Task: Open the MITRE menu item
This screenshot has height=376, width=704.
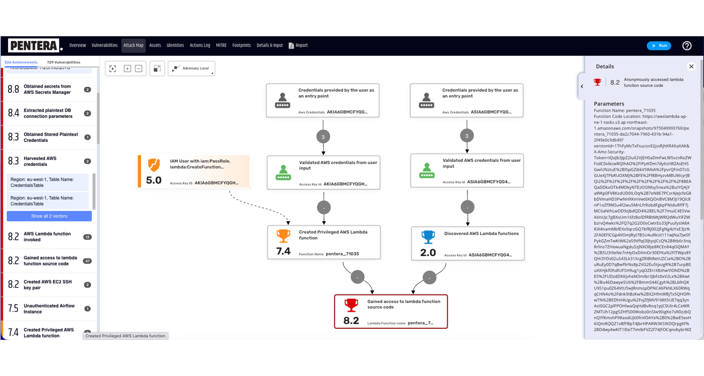Action: pyautogui.click(x=221, y=45)
